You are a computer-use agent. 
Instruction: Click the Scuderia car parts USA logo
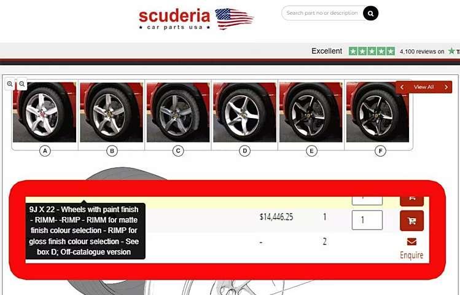click(x=196, y=19)
